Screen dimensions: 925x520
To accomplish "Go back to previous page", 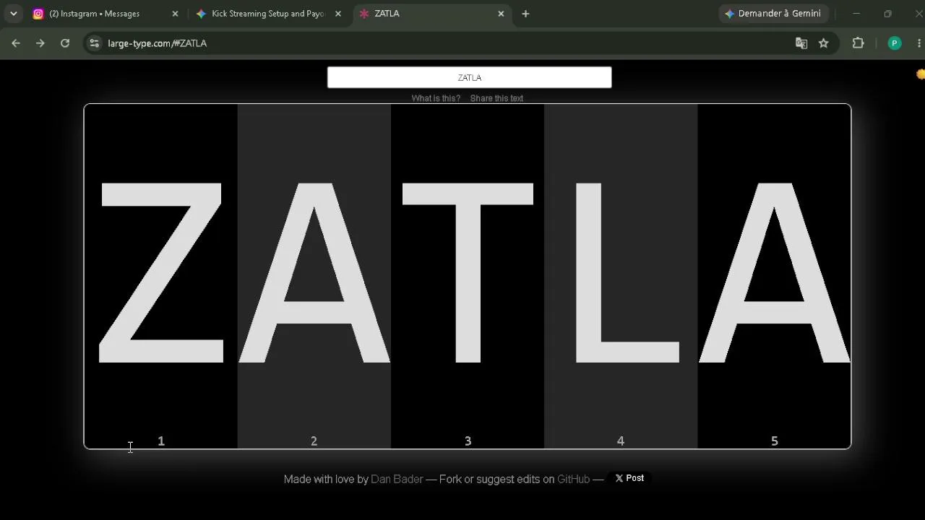I will coord(16,43).
